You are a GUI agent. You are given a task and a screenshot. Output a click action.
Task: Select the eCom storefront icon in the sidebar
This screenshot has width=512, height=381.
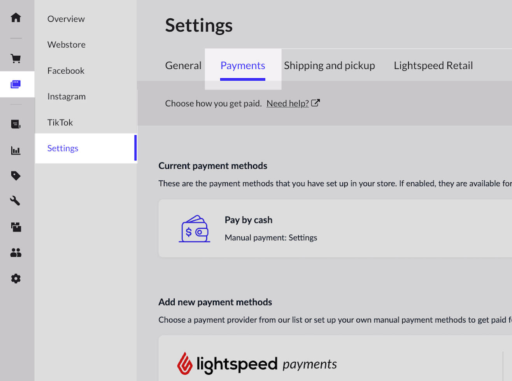click(16, 84)
